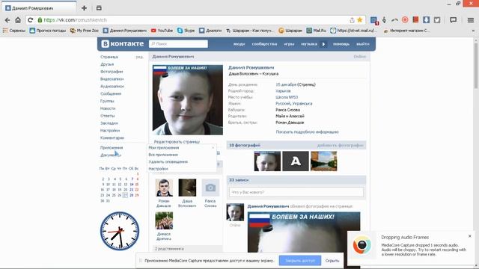This screenshot has width=479, height=269.
Task: Click the Что у Вас нового post field
Action: coord(296,192)
